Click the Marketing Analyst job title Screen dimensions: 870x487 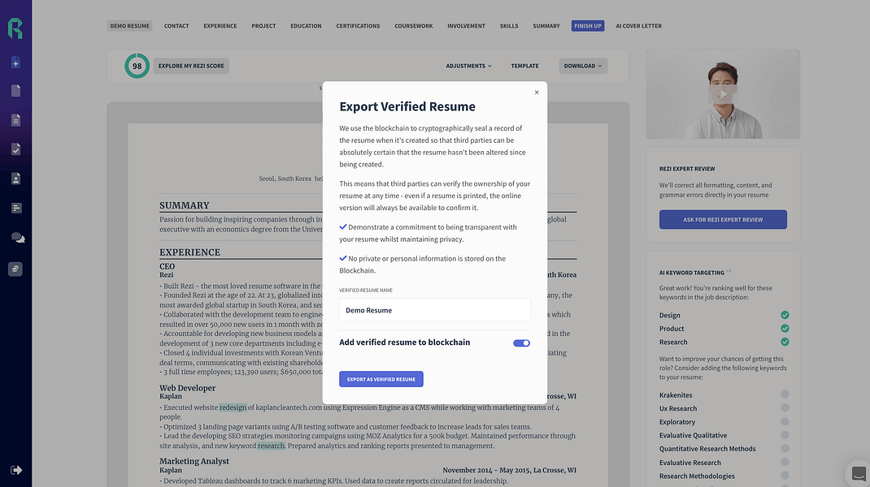194,461
